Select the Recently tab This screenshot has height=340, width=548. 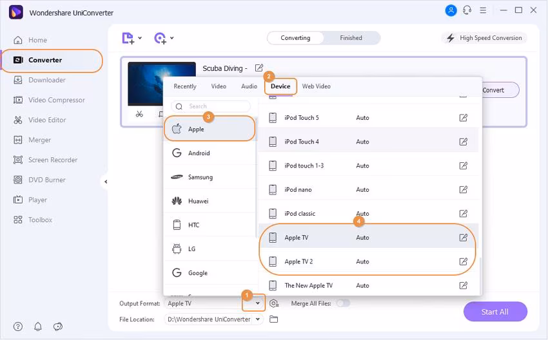pos(185,86)
